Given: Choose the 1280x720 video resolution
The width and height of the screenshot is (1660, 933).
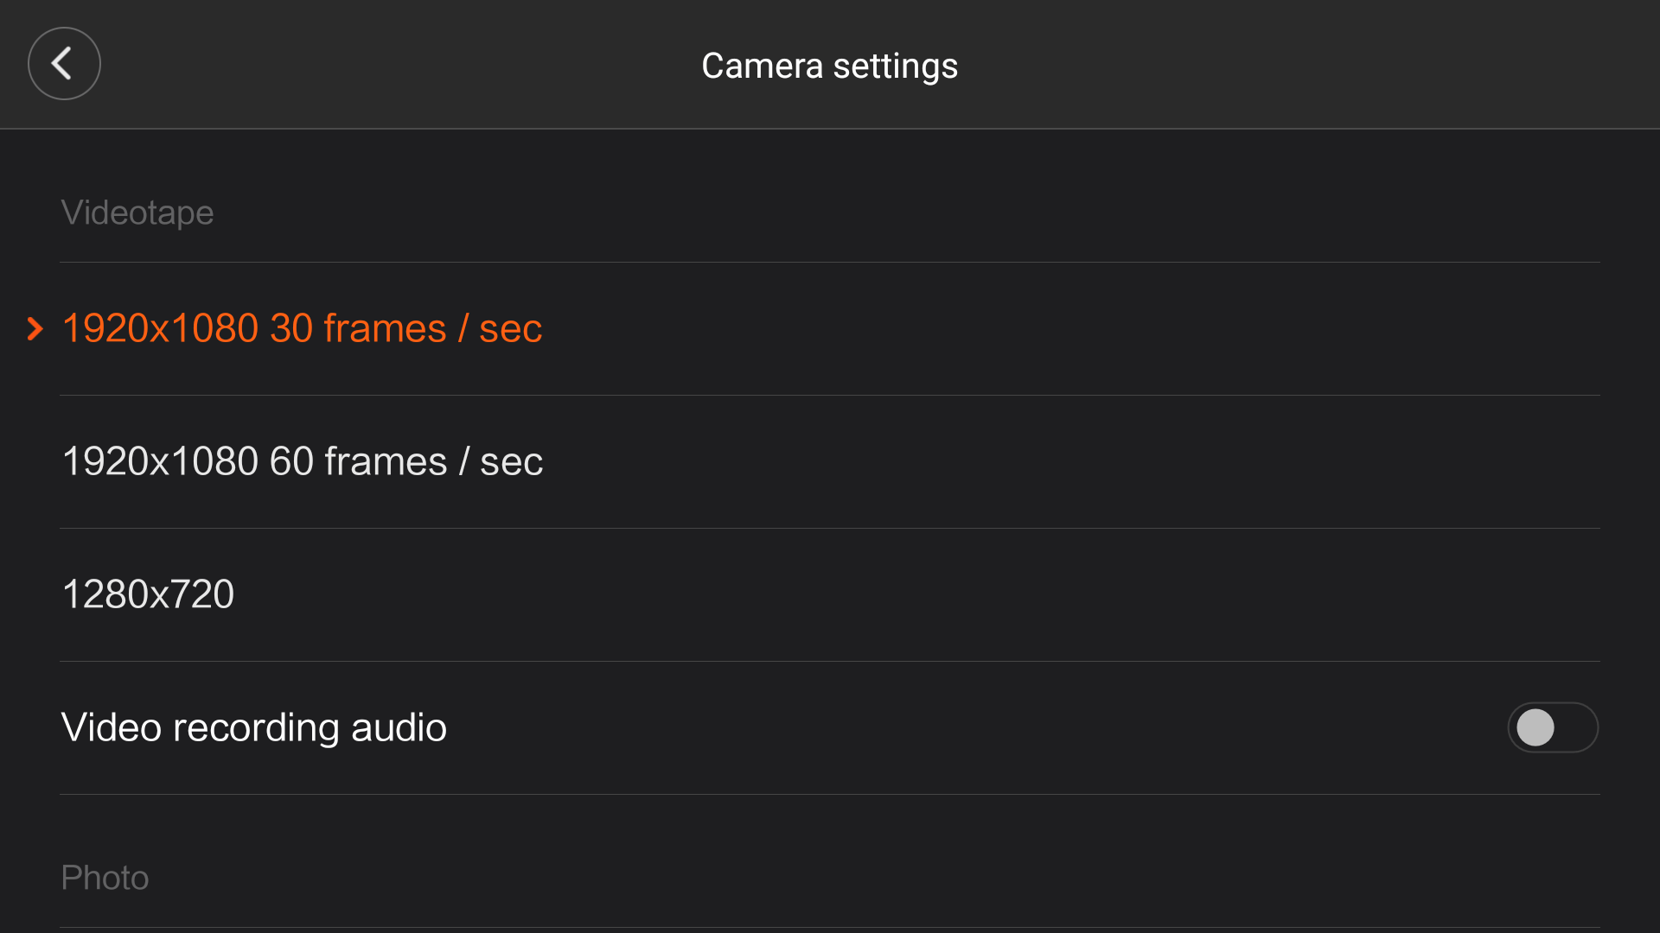Looking at the screenshot, I should pyautogui.click(x=830, y=594).
